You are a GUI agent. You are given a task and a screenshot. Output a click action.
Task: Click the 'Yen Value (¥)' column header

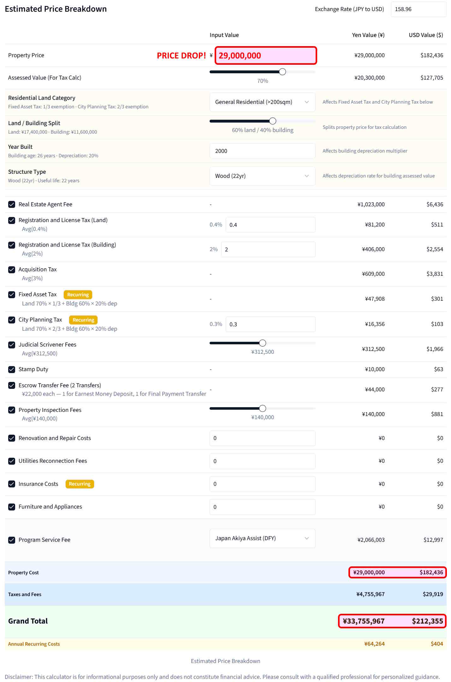(368, 35)
